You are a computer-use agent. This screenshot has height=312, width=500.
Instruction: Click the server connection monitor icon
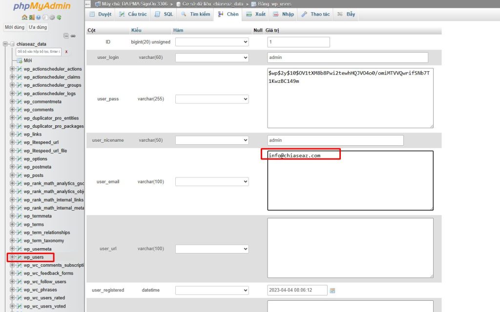point(38,17)
